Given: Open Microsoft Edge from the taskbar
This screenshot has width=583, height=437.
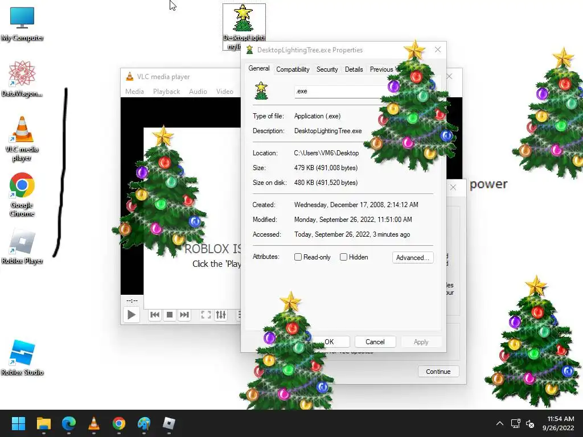Looking at the screenshot, I should [x=69, y=423].
